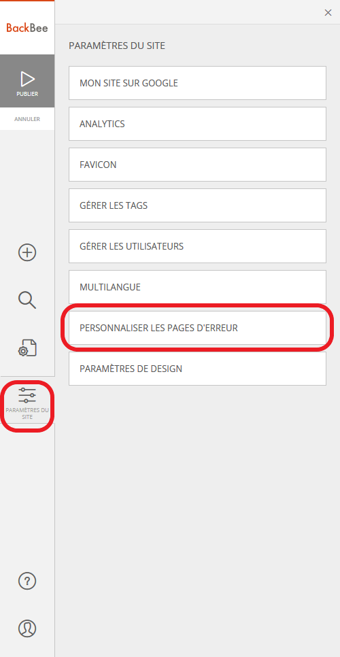Open the question mark help icon

27,581
